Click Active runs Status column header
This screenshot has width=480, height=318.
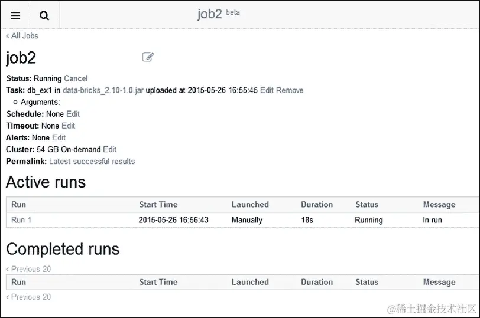click(367, 205)
